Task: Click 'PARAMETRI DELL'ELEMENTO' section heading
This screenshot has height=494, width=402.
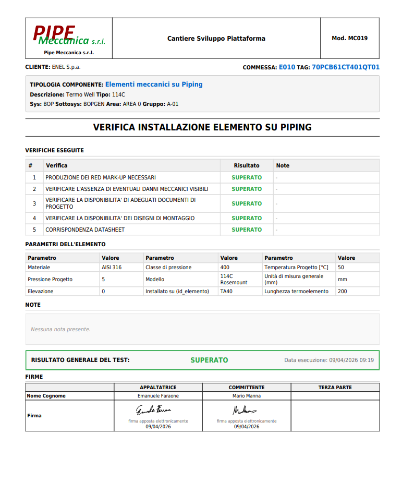Action: pos(66,244)
